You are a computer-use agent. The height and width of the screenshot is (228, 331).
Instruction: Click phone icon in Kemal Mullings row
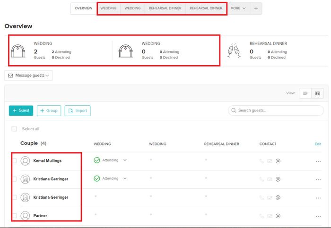pos(261,161)
